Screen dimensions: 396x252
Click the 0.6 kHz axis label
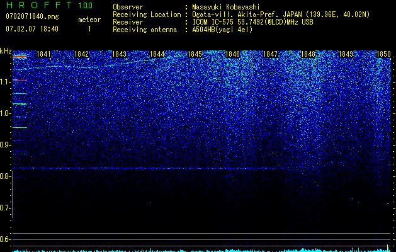coord(5,239)
